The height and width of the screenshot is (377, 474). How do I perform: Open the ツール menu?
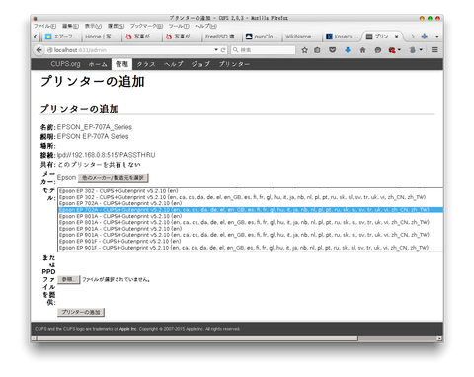(x=179, y=26)
